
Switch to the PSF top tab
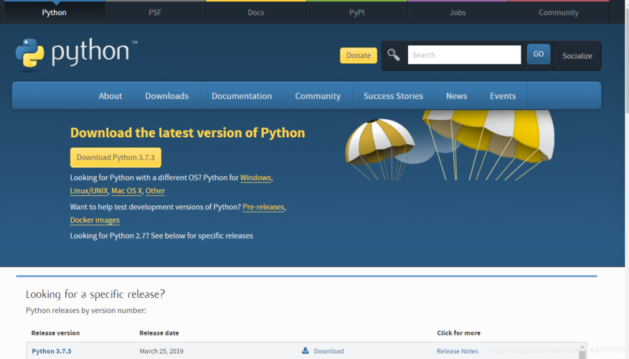(155, 12)
